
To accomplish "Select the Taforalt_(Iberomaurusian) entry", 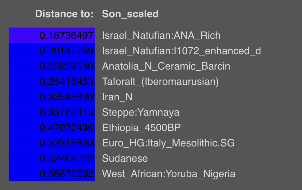I will point(161,82).
